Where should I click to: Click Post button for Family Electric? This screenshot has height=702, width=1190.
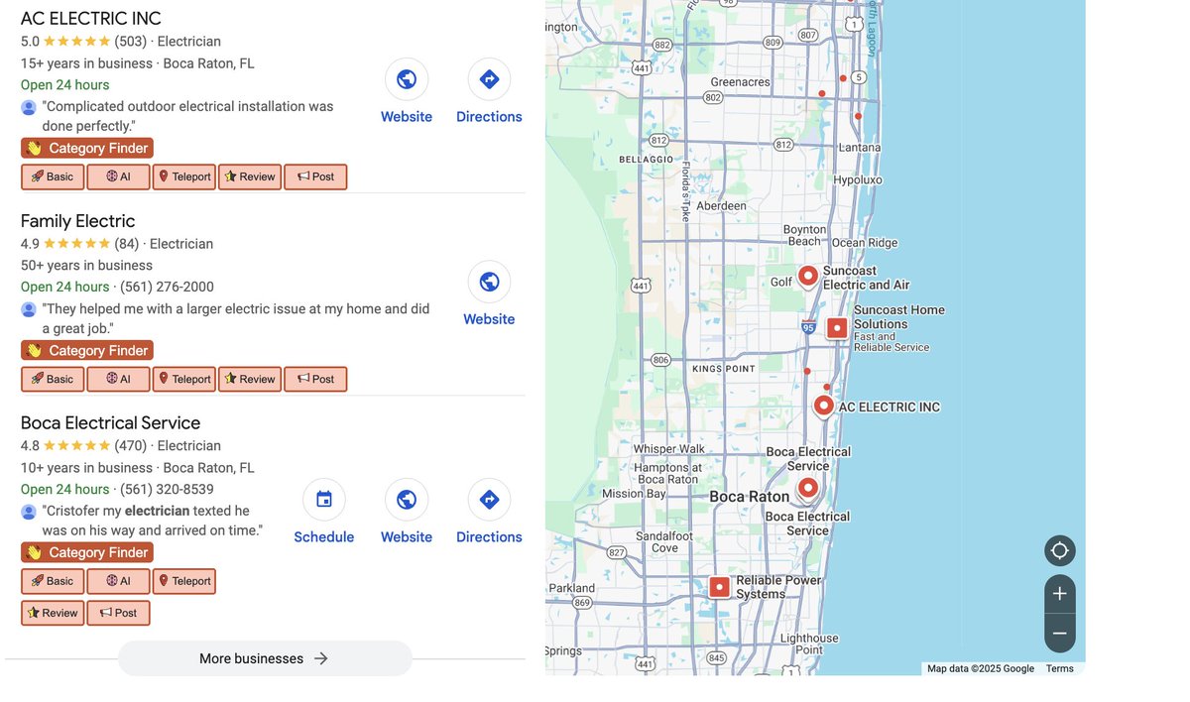coord(315,379)
